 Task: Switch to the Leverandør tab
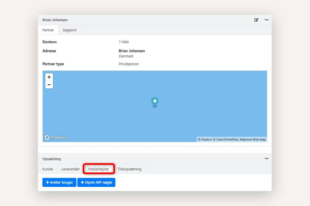tap(70, 169)
